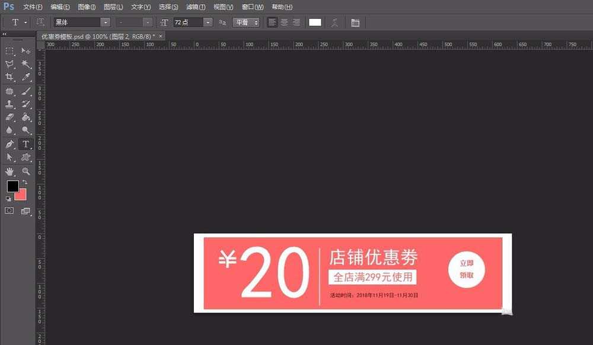
Task: Select the Rectangular Marquee tool
Action: [x=9, y=51]
